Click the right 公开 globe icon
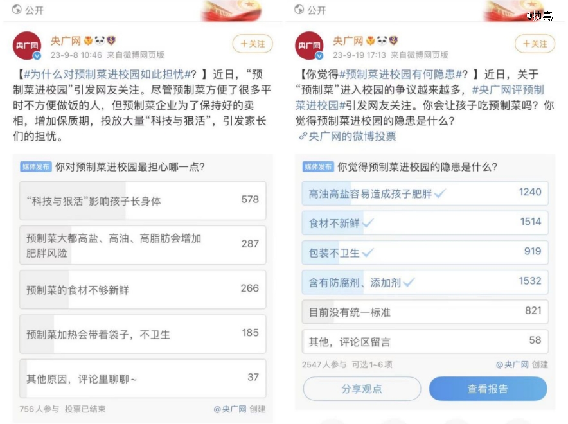This screenshot has height=424, width=568. click(x=299, y=10)
